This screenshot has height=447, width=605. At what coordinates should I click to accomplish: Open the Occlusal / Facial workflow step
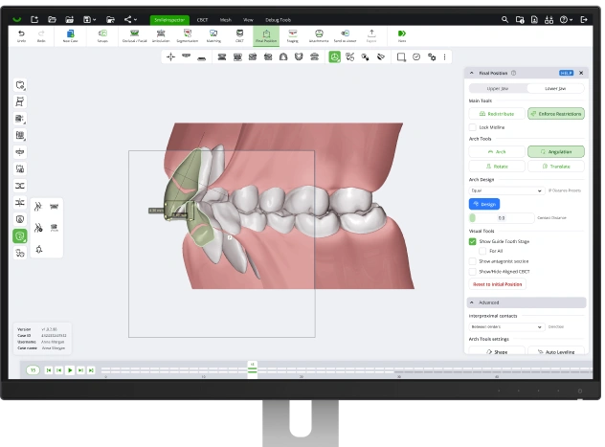point(133,34)
